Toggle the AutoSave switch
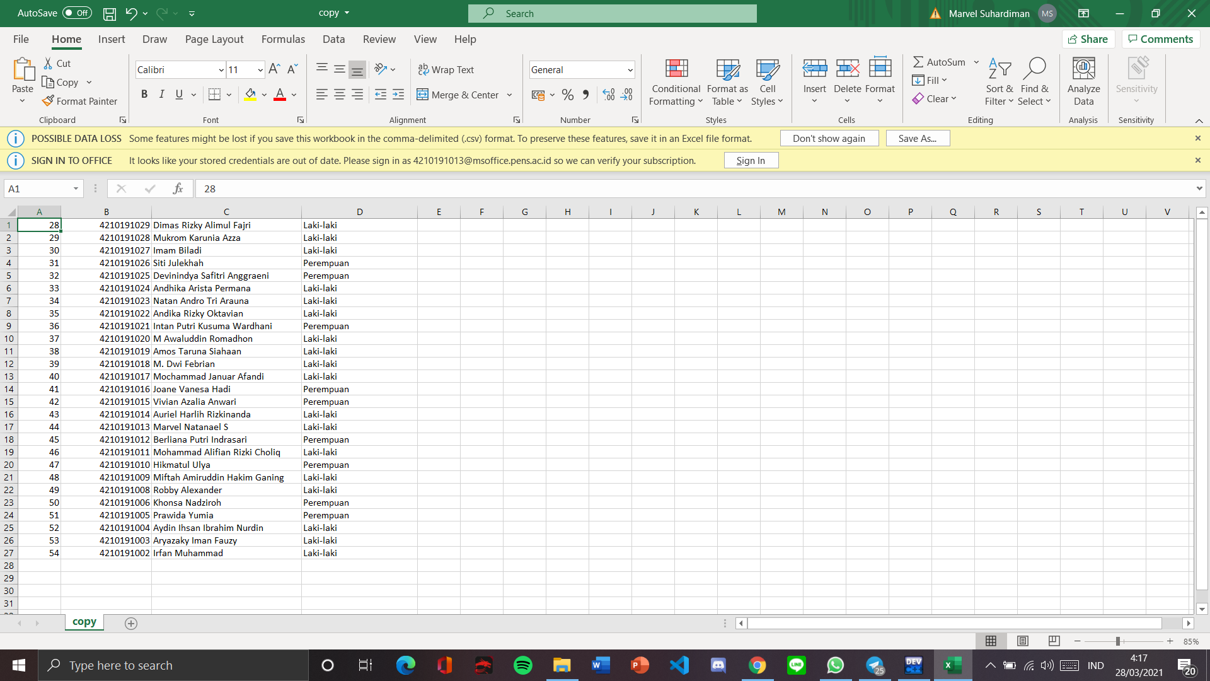Viewport: 1210px width, 681px height. click(x=77, y=13)
